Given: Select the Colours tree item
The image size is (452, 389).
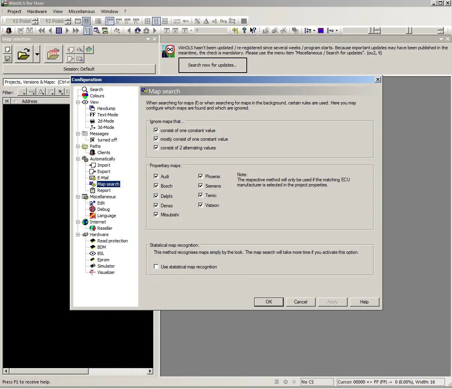Looking at the screenshot, I should 97,96.
